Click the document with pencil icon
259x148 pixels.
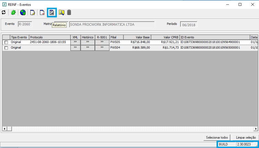(x=33, y=12)
